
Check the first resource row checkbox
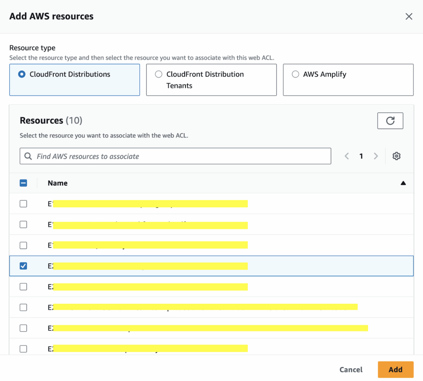point(24,204)
